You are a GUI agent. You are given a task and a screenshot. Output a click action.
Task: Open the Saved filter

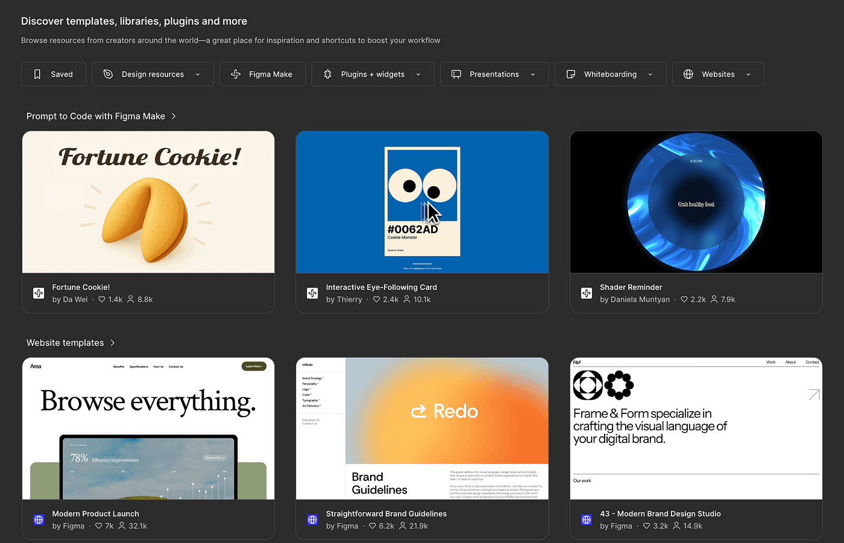[54, 74]
